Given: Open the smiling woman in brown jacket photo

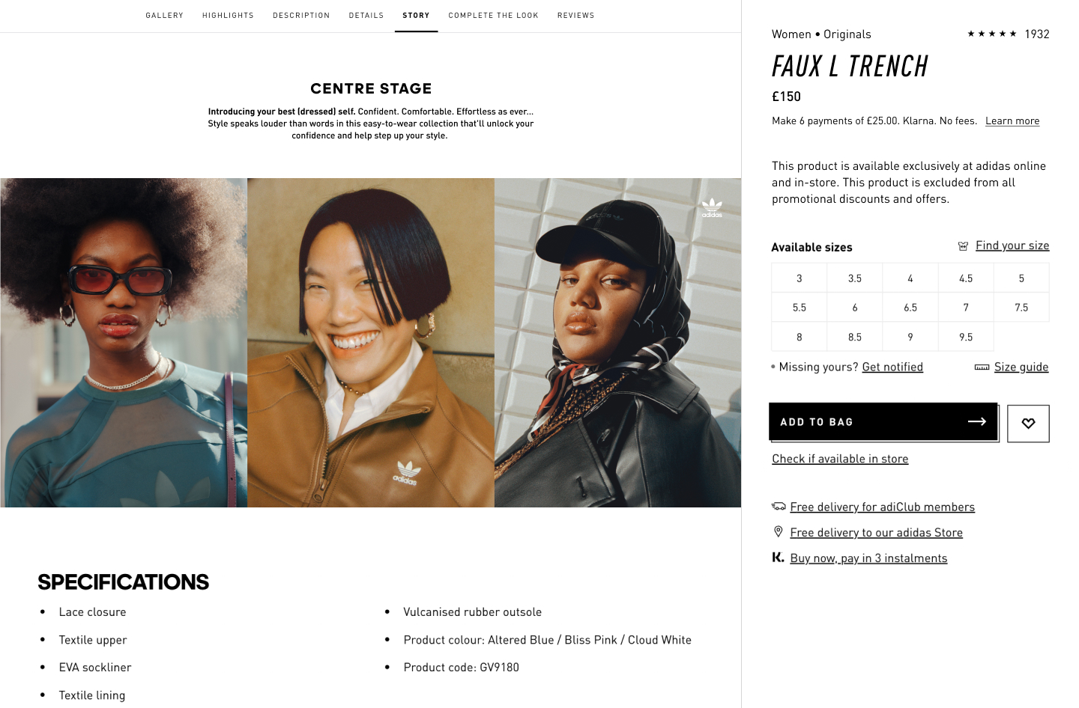Looking at the screenshot, I should tap(371, 343).
